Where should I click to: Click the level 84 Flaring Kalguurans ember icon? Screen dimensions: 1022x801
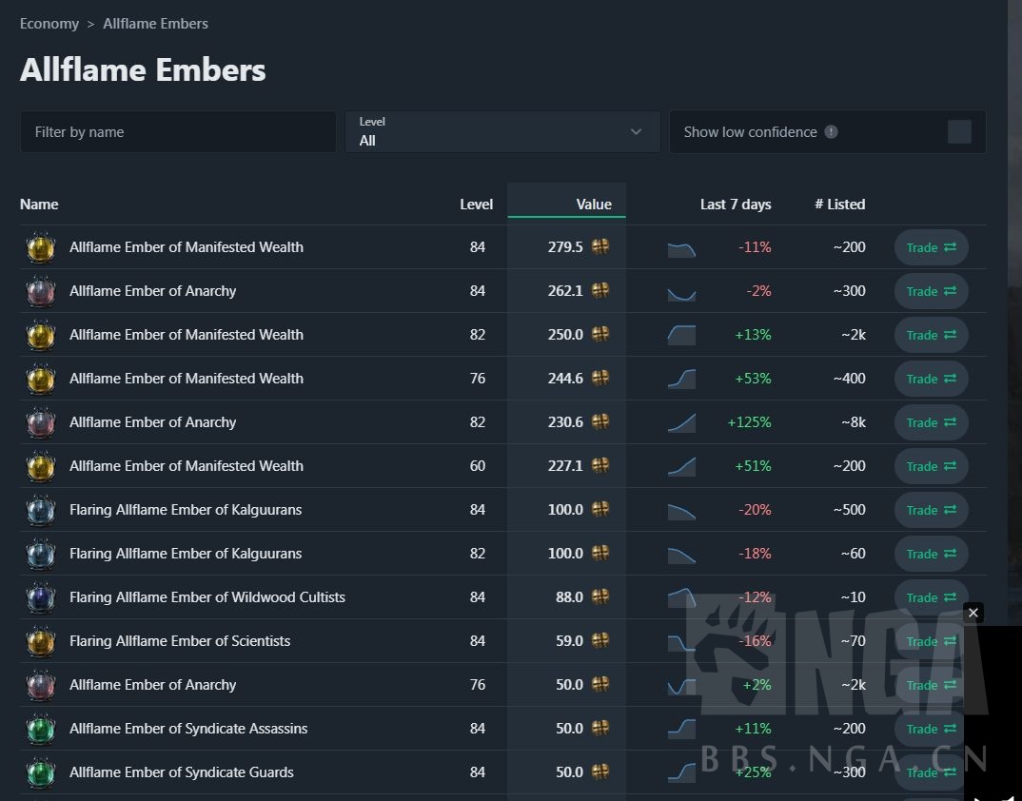point(40,510)
